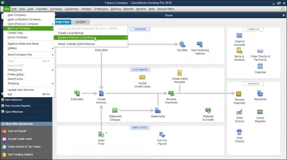Open Chart of Accounts icon
The image size is (287, 160).
click(x=239, y=36)
